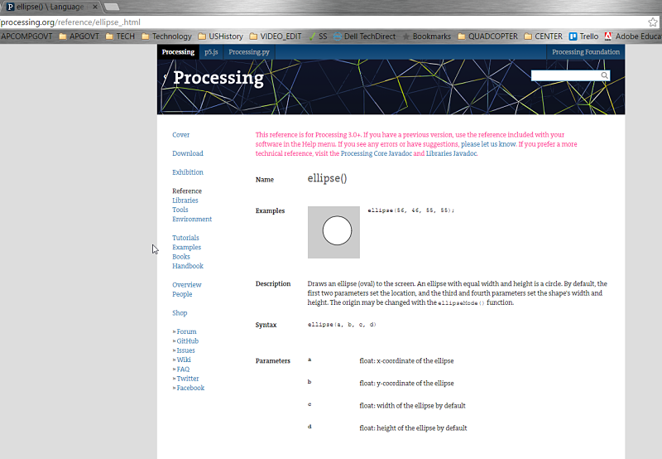
Task: Click 'float: height of the ellipse by default'
Action: [413, 428]
